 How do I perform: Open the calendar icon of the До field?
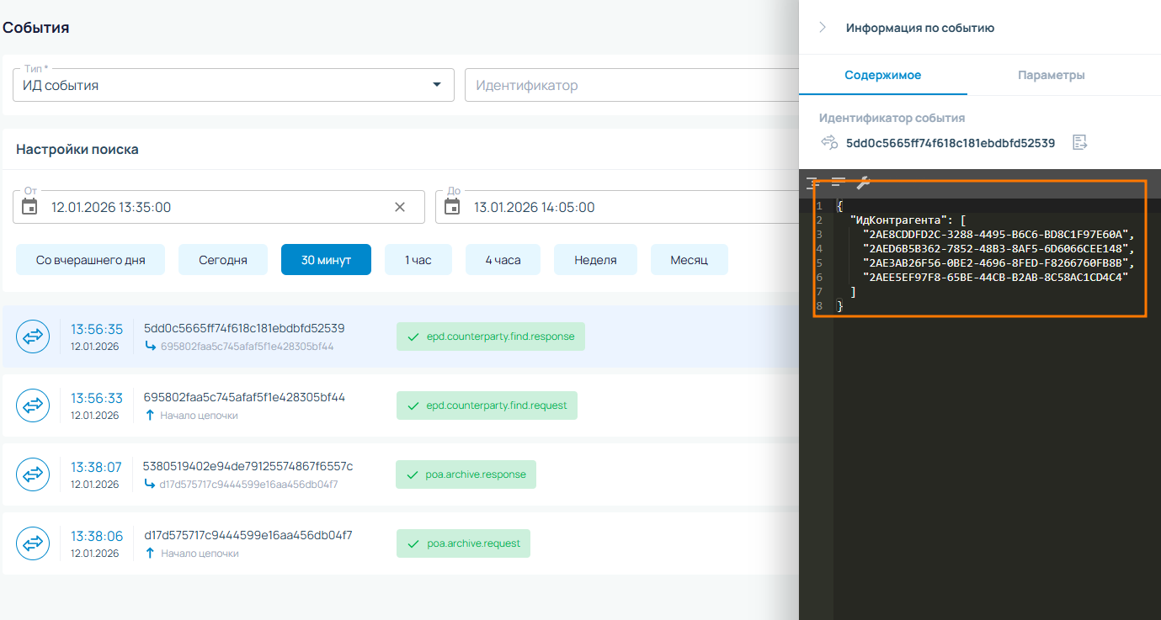(452, 207)
